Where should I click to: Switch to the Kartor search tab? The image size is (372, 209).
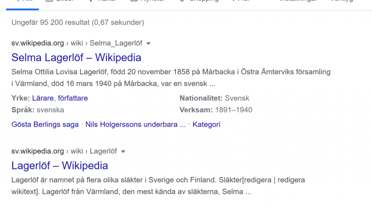[102, 1]
